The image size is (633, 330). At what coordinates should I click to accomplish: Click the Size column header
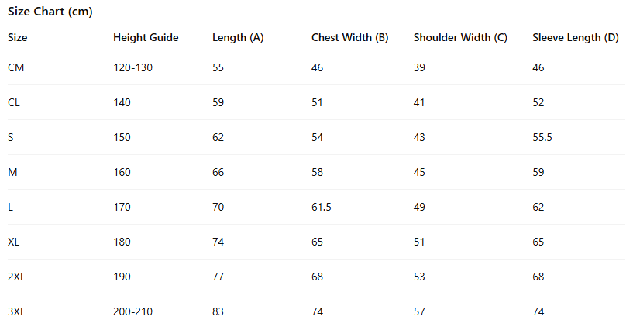(x=17, y=37)
